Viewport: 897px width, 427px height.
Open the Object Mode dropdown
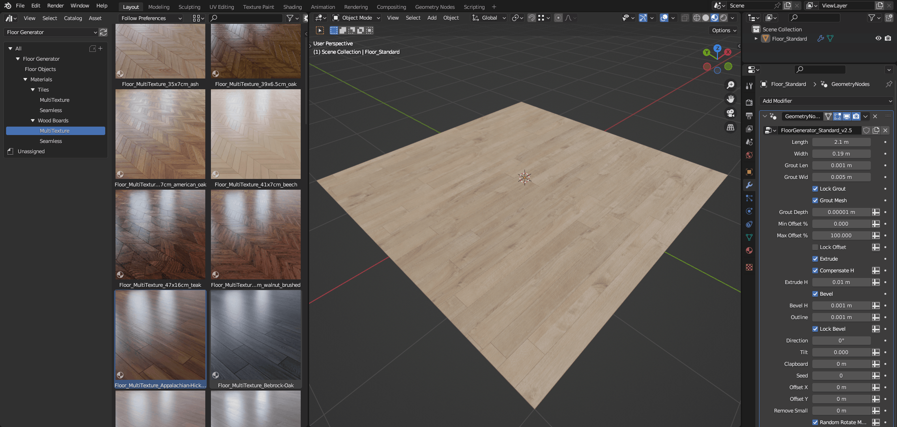[x=356, y=18]
